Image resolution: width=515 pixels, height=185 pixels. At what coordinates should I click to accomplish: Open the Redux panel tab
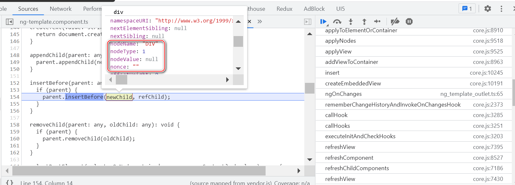click(x=284, y=9)
